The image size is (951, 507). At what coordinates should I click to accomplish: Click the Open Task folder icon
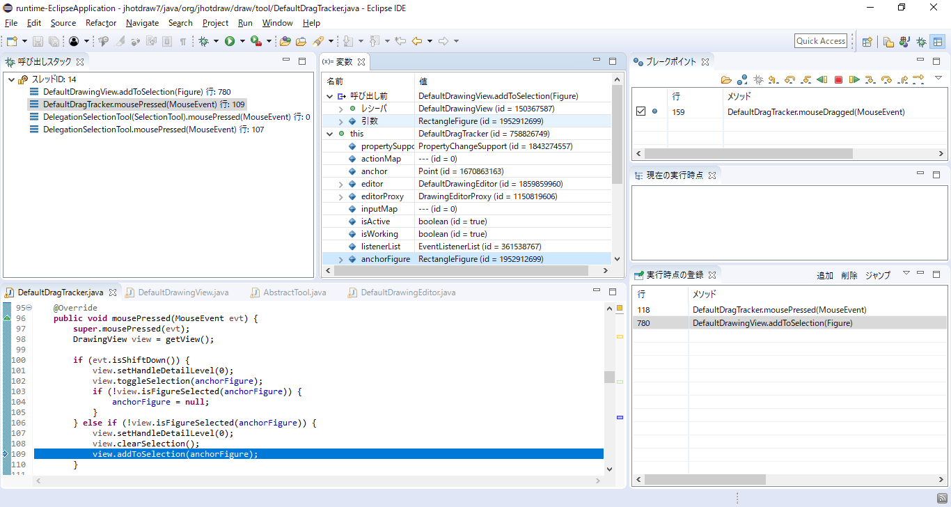click(x=301, y=41)
